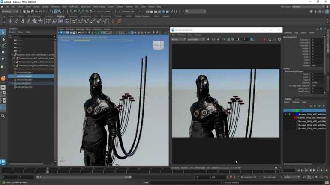Expand the first Foreman_Uring group in Outliner
The image size is (330, 185).
point(12,55)
